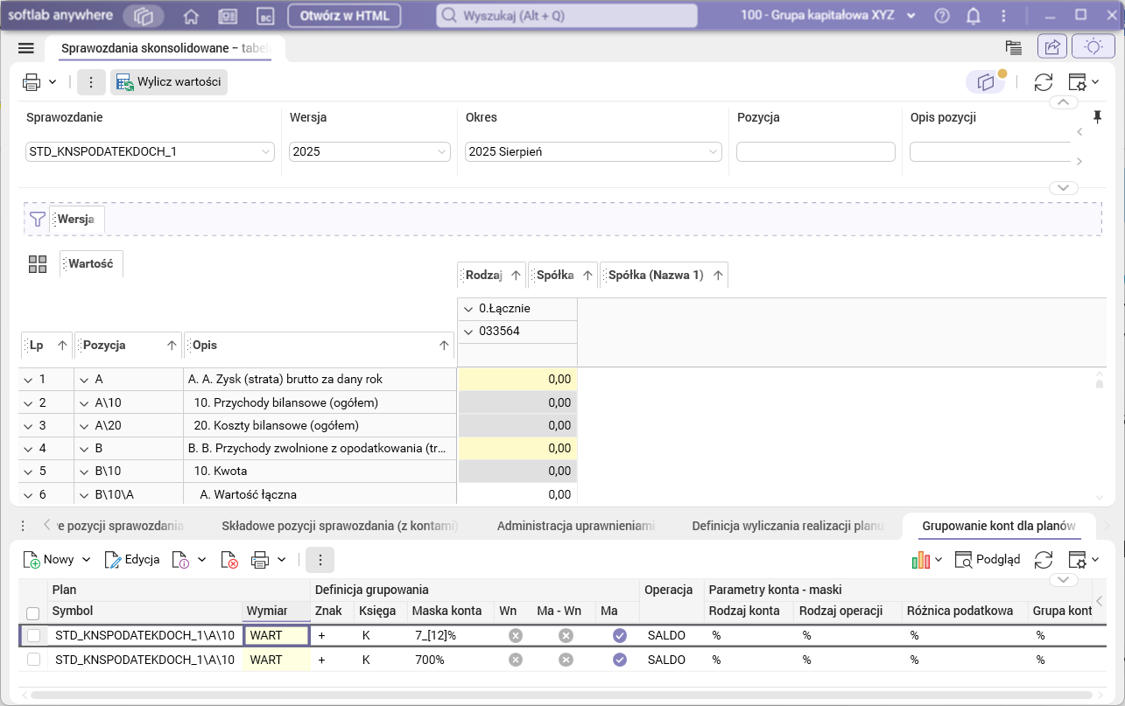Image resolution: width=1125 pixels, height=706 pixels.
Task: Click the delete record icon in lower toolbar
Action: click(x=229, y=560)
